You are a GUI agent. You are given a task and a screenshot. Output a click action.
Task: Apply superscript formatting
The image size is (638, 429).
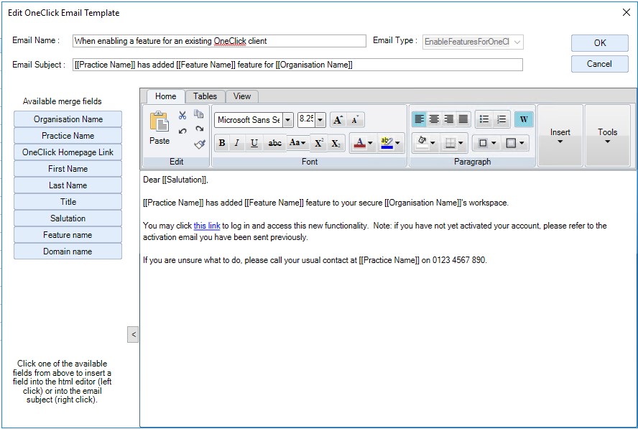(319, 143)
